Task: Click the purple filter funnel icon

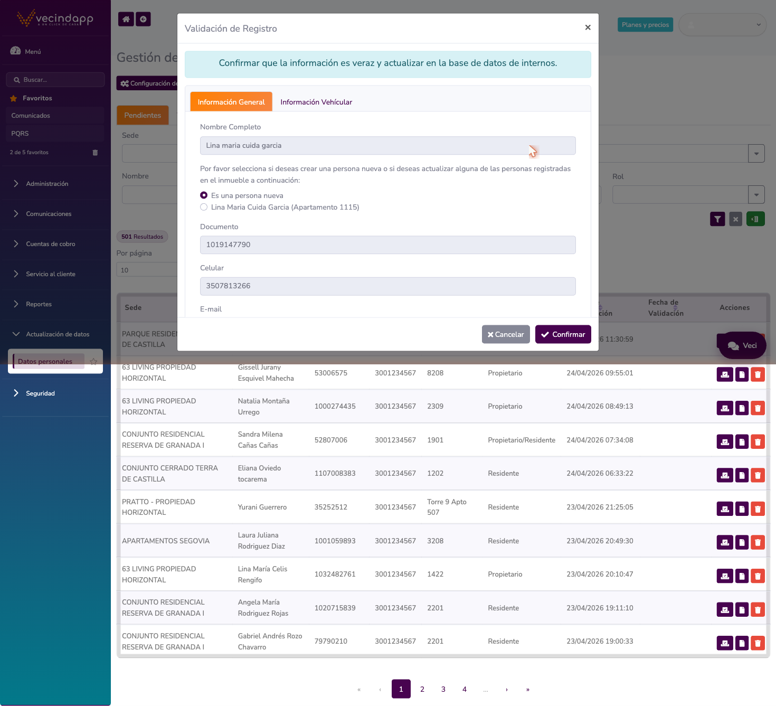Action: (x=717, y=219)
